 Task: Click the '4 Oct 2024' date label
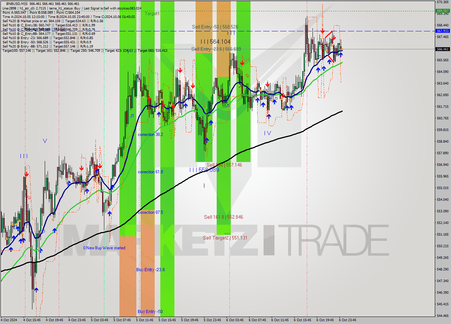pos(8,320)
